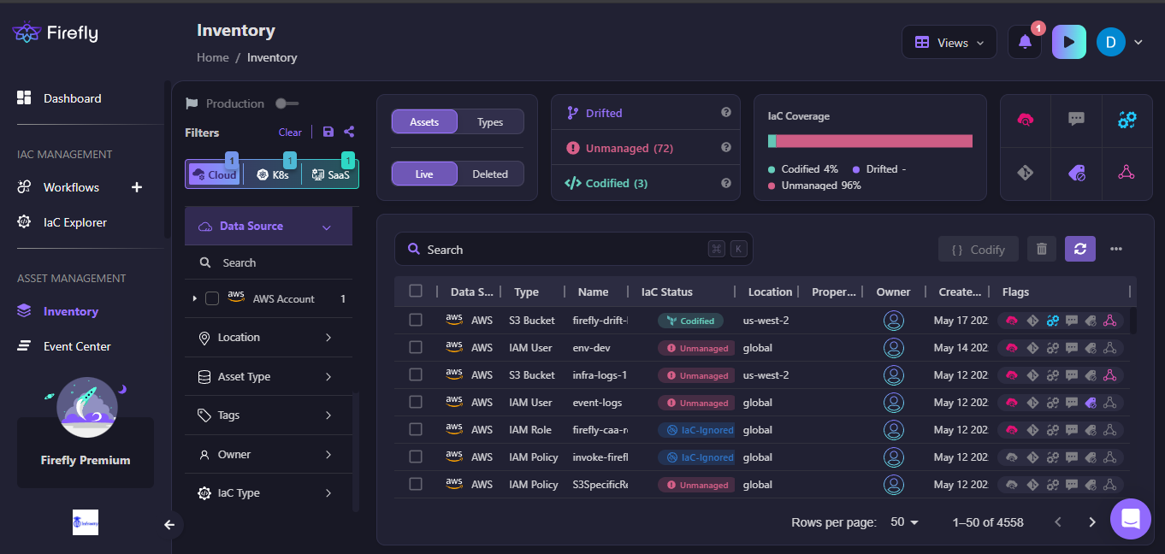Select the env-dev IAM User row checkbox

click(x=416, y=347)
